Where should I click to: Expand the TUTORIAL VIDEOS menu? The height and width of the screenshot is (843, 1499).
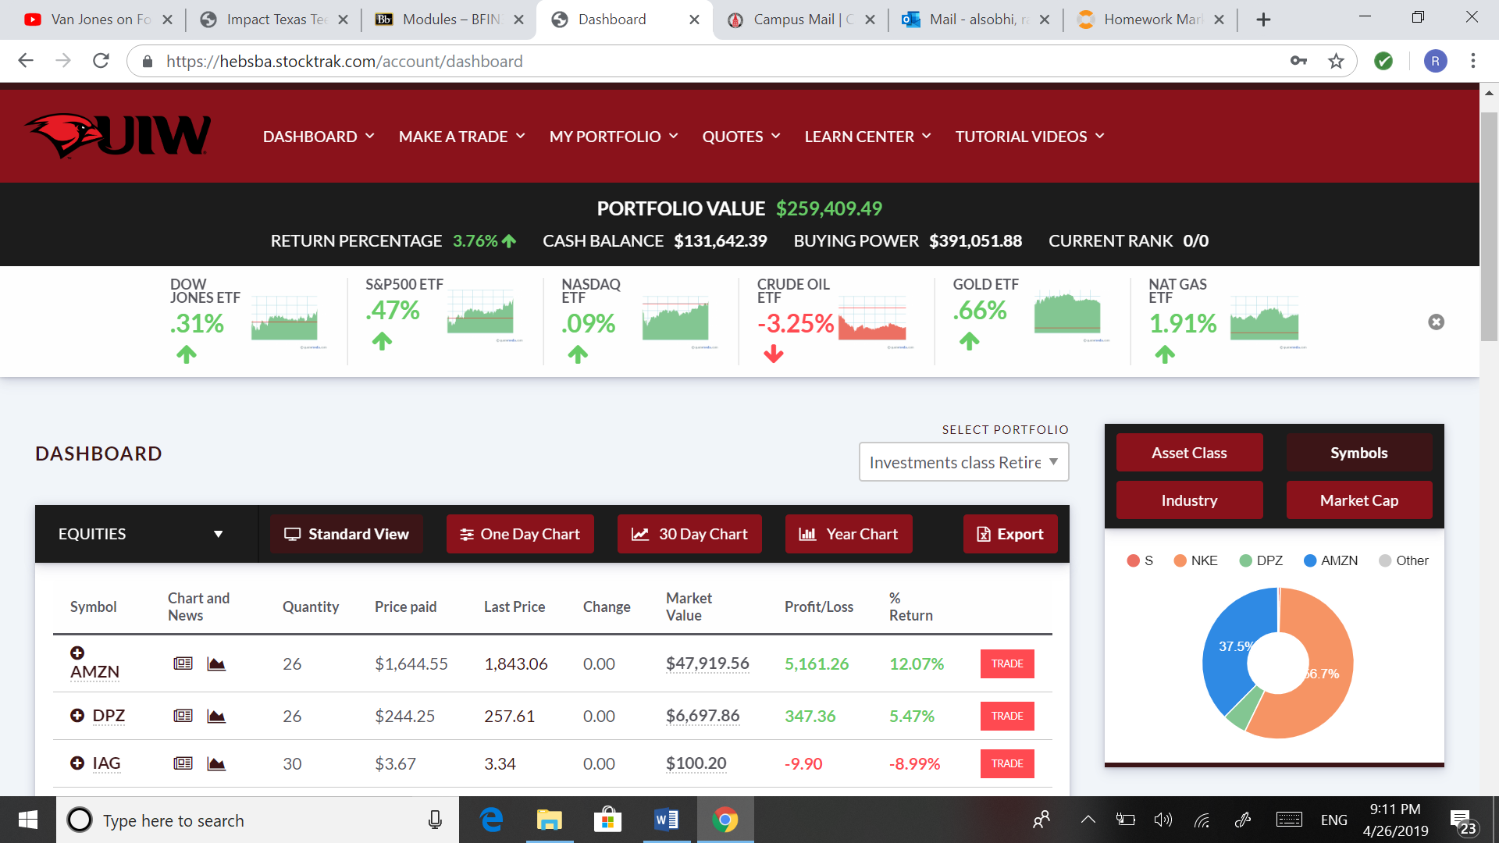1030,137
